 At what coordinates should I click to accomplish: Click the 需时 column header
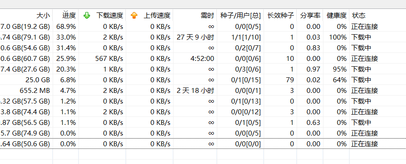coord(195,16)
